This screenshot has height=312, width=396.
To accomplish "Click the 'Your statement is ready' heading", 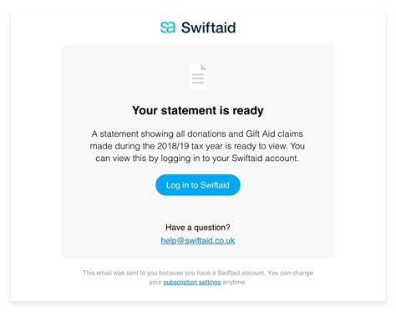I will click(198, 111).
